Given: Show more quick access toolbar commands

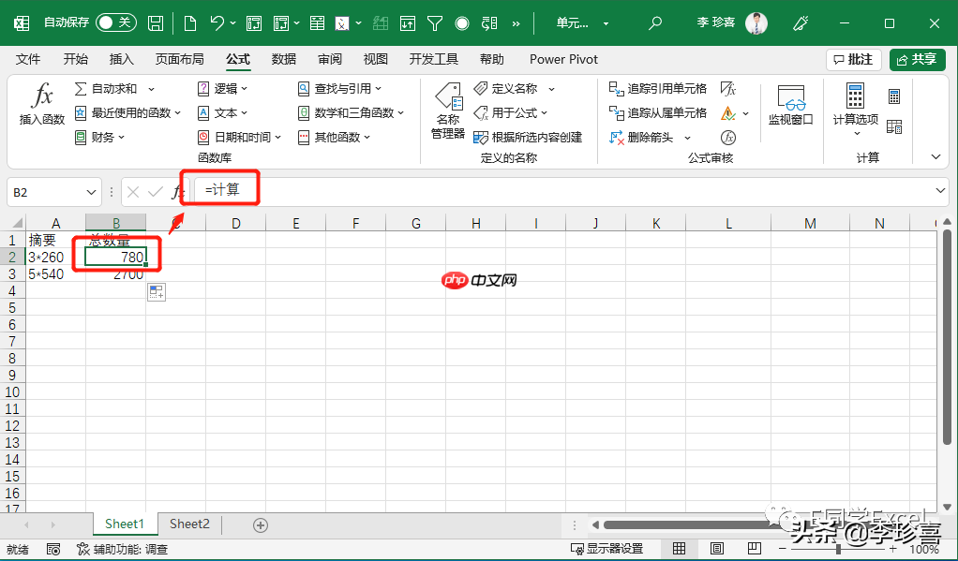Looking at the screenshot, I should coord(516,23).
